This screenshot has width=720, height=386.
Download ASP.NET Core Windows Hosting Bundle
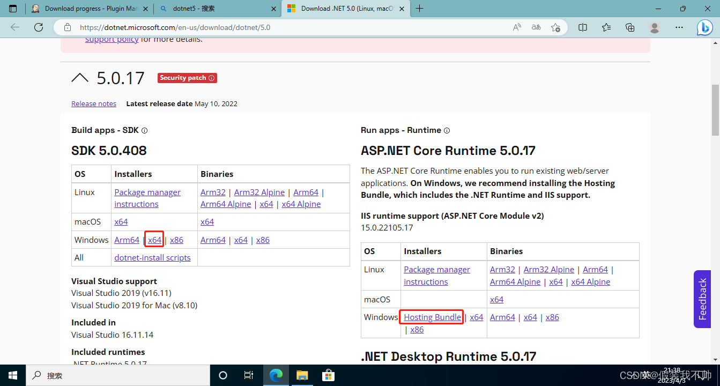[x=432, y=317]
